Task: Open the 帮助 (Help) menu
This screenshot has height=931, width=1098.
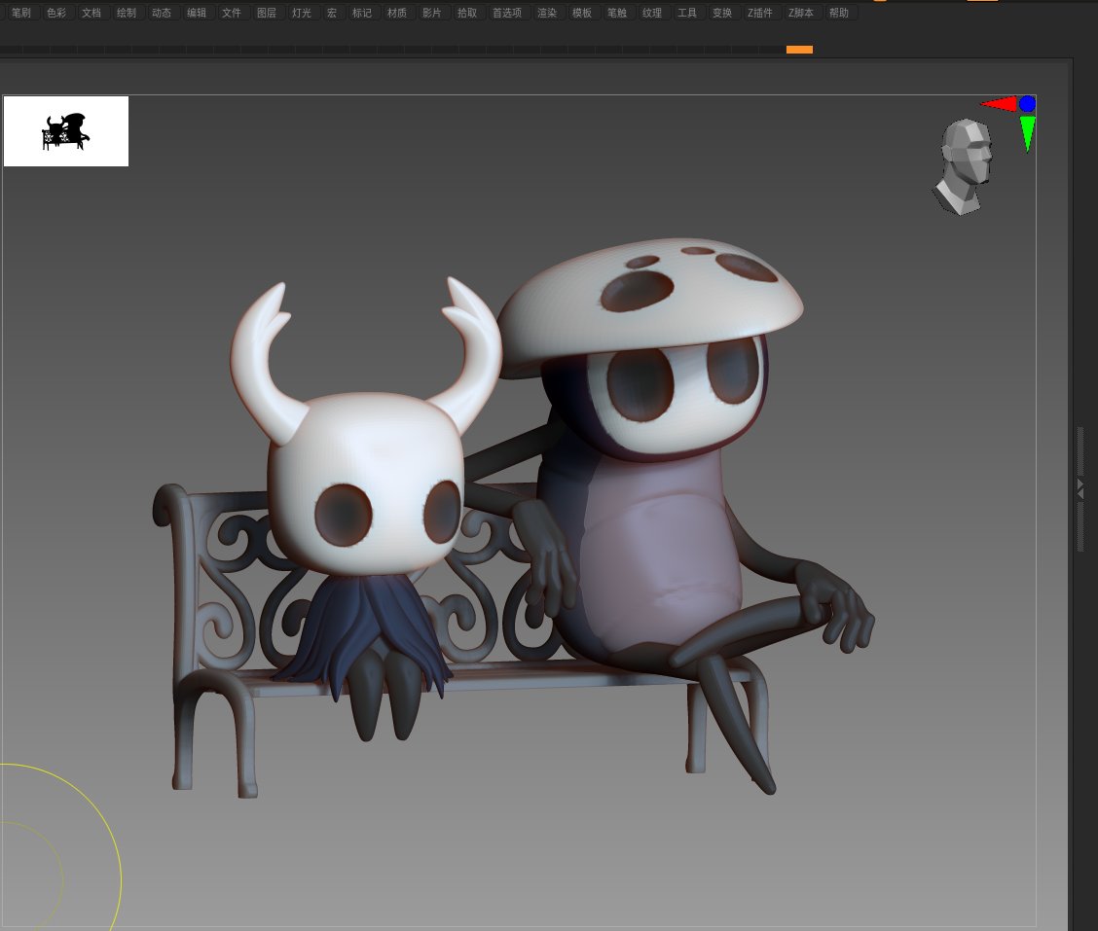Action: [839, 13]
